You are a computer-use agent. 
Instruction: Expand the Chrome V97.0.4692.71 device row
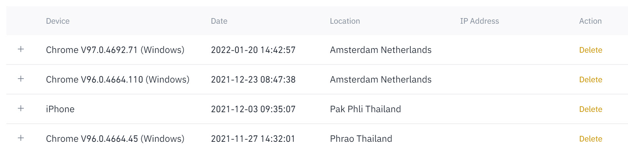(21, 49)
